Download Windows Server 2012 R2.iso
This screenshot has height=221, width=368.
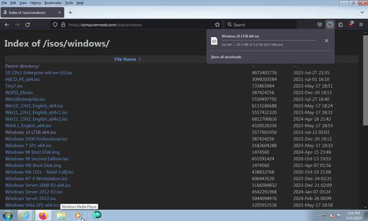tap(34, 192)
